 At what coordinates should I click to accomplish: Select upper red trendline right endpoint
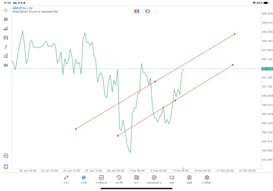coord(235,34)
